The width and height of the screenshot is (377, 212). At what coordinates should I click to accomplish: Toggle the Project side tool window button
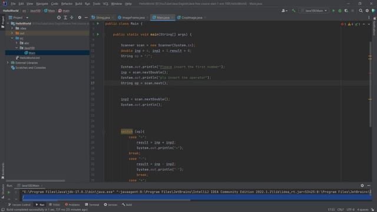pyautogui.click(x=2, y=22)
